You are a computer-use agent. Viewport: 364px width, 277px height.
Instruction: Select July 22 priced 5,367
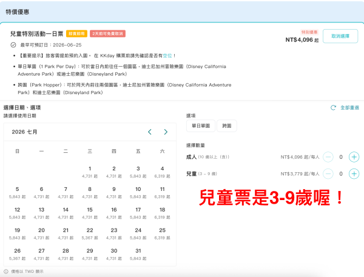tap(90, 233)
